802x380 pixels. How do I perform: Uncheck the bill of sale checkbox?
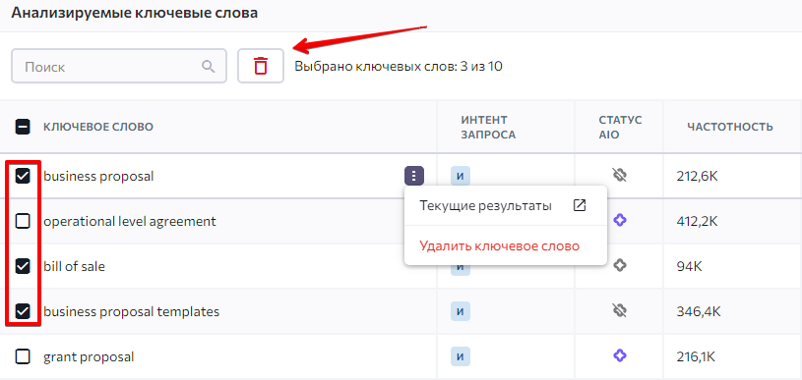pos(23,266)
